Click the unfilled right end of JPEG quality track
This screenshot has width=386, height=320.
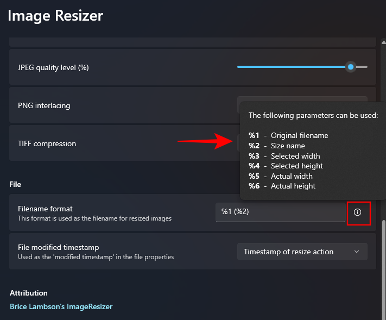[x=362, y=67]
